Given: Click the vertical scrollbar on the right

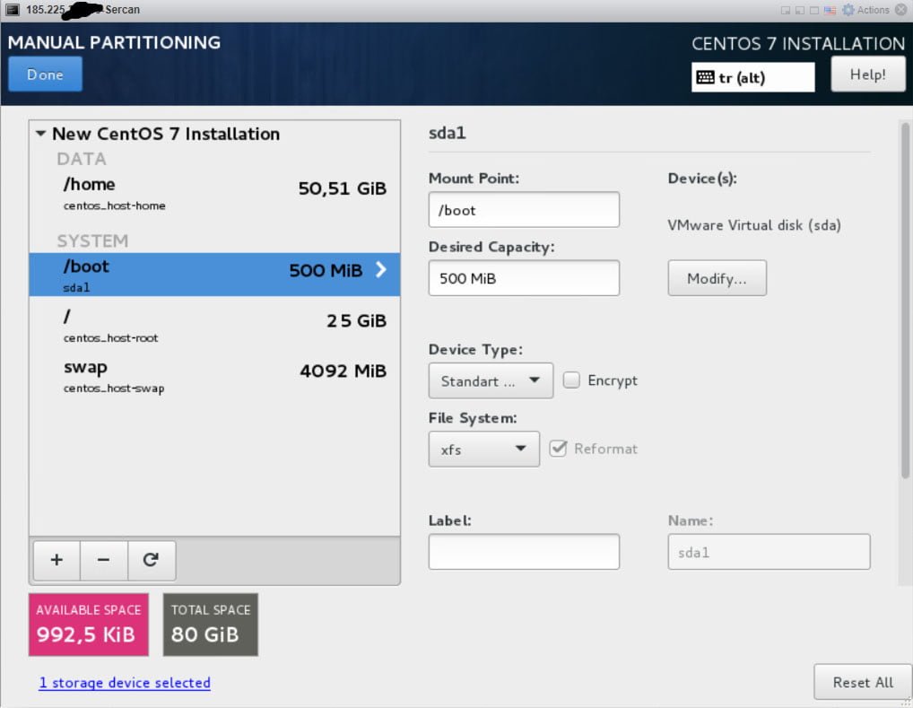Looking at the screenshot, I should click(x=906, y=300).
